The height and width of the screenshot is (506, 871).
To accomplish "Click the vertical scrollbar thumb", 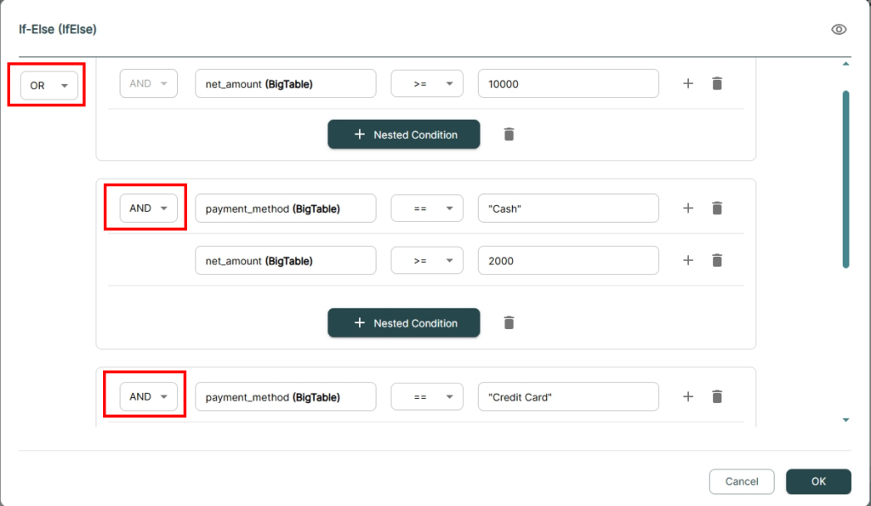I will click(x=845, y=179).
